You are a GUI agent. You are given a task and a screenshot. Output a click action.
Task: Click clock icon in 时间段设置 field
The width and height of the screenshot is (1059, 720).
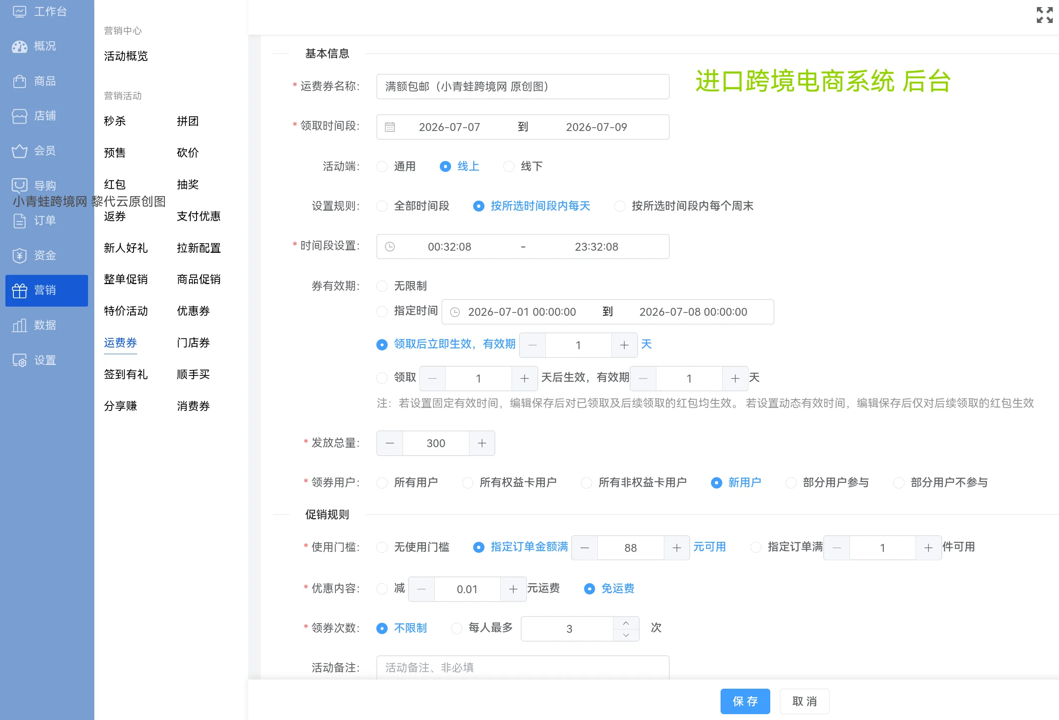coord(390,247)
